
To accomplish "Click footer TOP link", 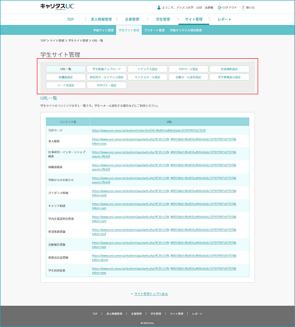I will point(95,314).
